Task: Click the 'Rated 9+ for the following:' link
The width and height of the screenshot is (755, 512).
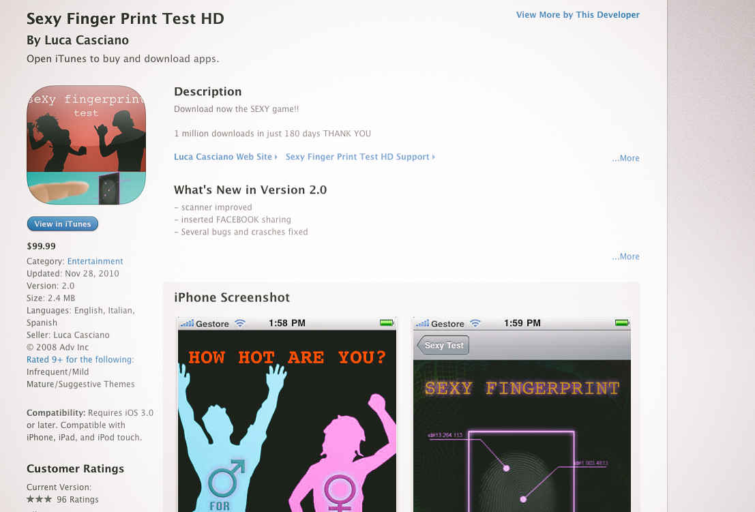Action: 80,359
